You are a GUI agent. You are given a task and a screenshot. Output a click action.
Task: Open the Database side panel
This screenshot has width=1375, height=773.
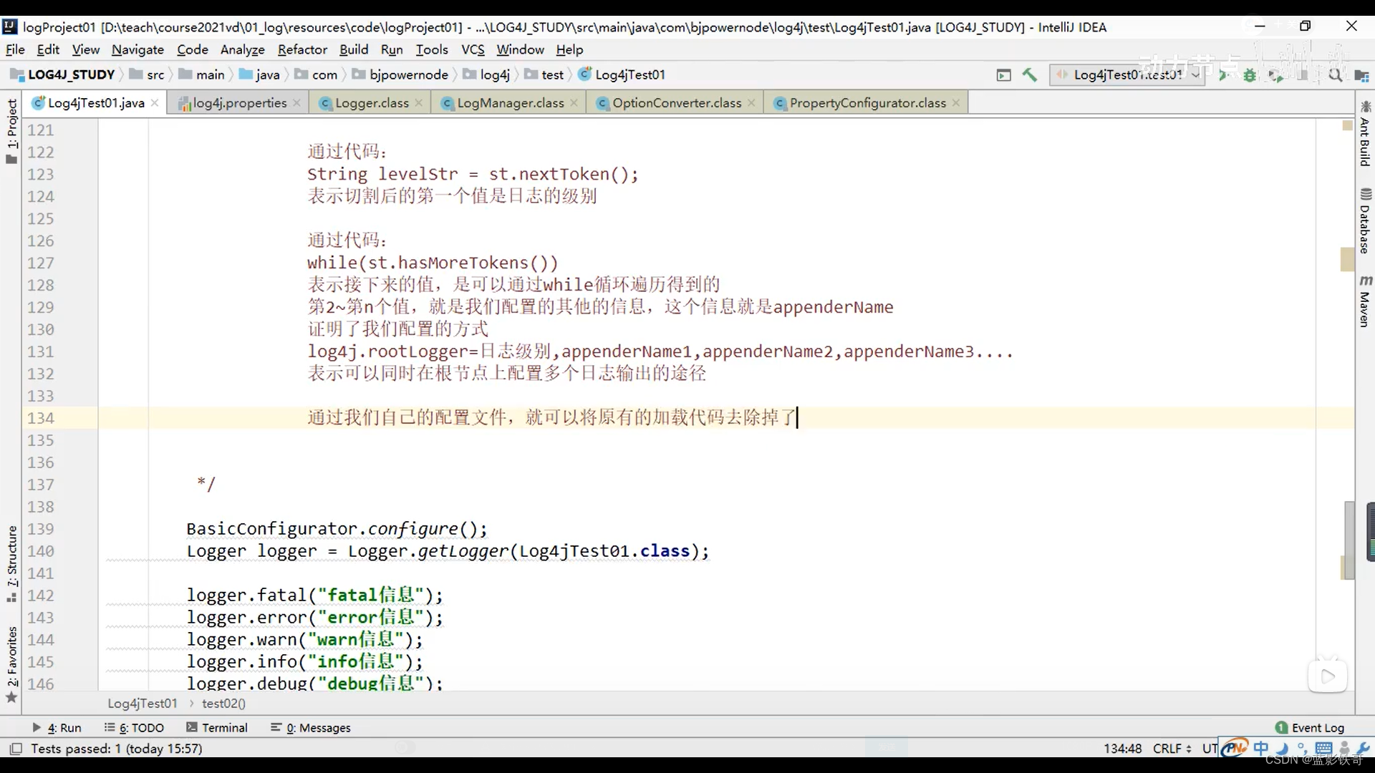[x=1365, y=221]
